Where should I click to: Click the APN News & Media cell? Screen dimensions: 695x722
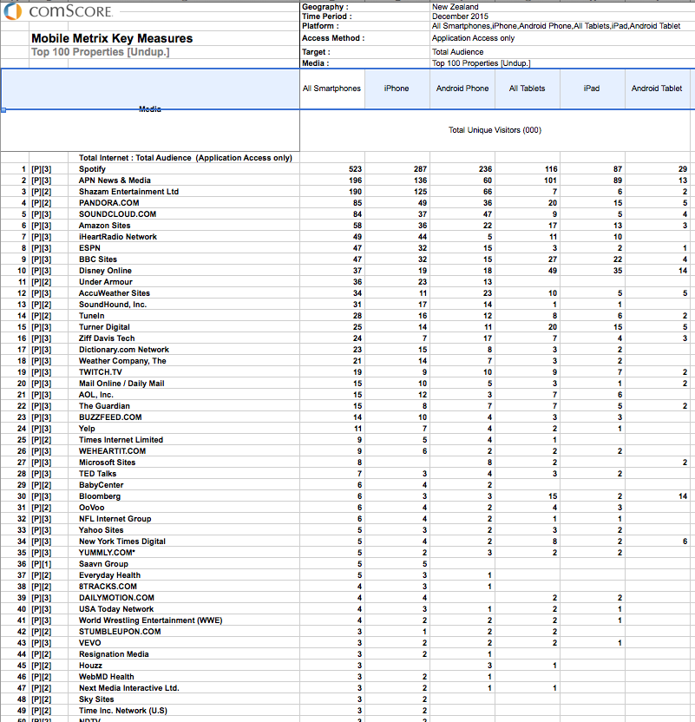115,180
